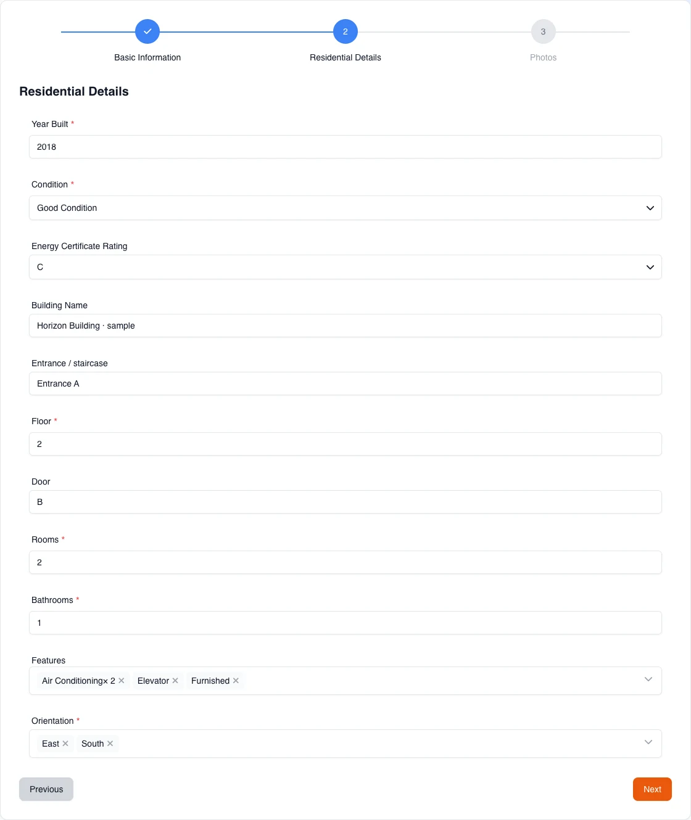Click the Door input field
The image size is (691, 820).
point(345,502)
